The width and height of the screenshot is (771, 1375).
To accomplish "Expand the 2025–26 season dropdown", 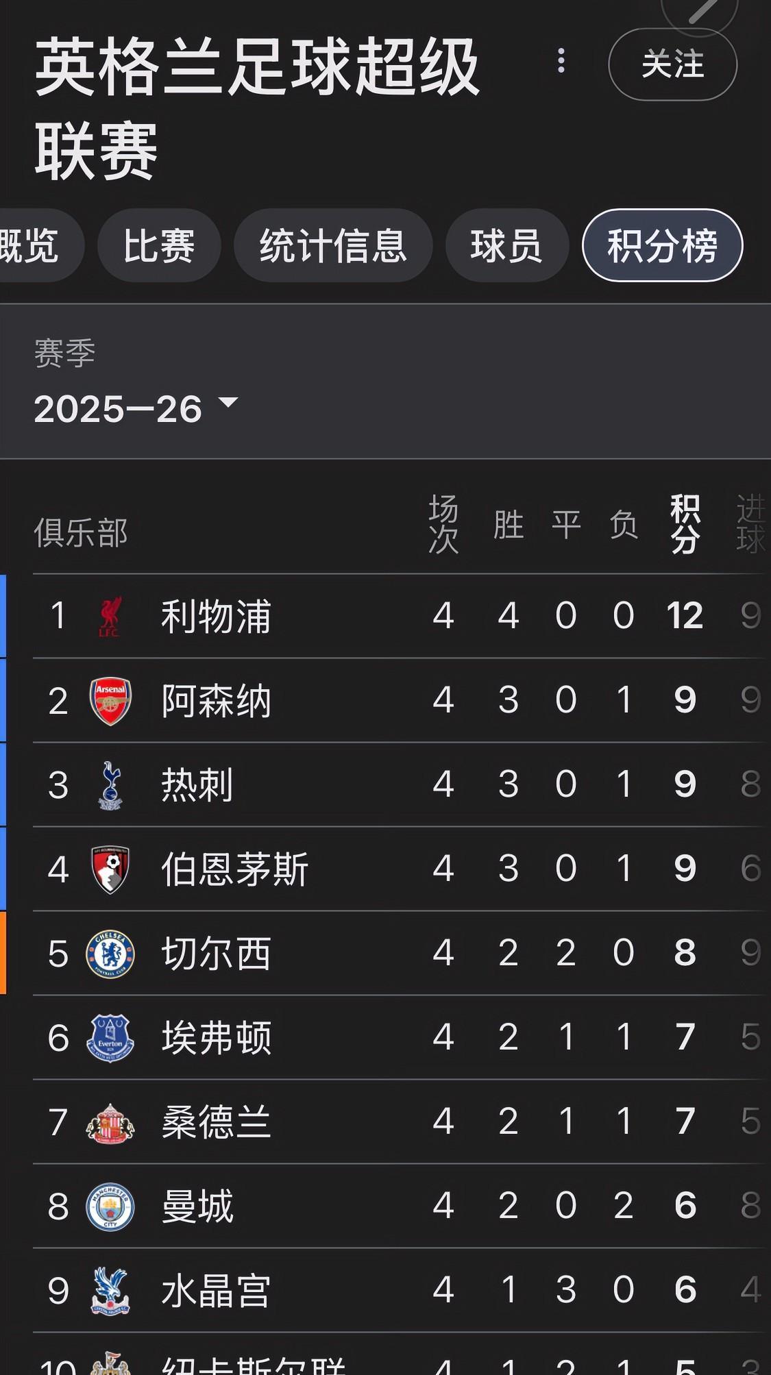I will [x=136, y=408].
